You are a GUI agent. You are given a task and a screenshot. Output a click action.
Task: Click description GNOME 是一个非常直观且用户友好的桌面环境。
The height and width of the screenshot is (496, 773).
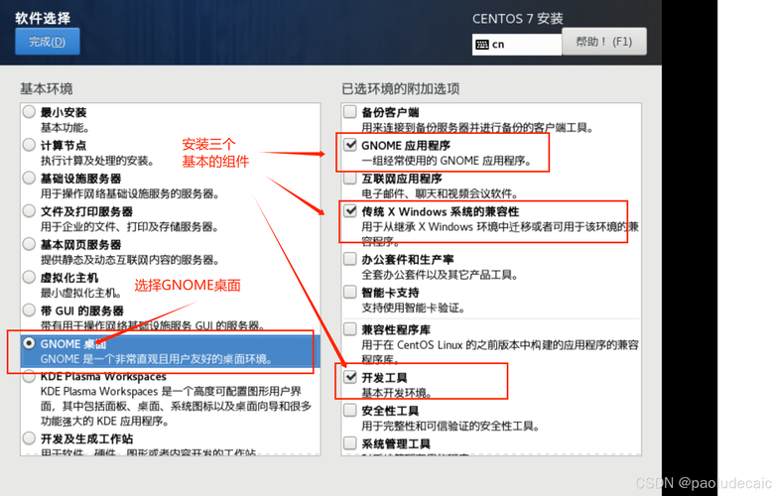[x=157, y=359]
